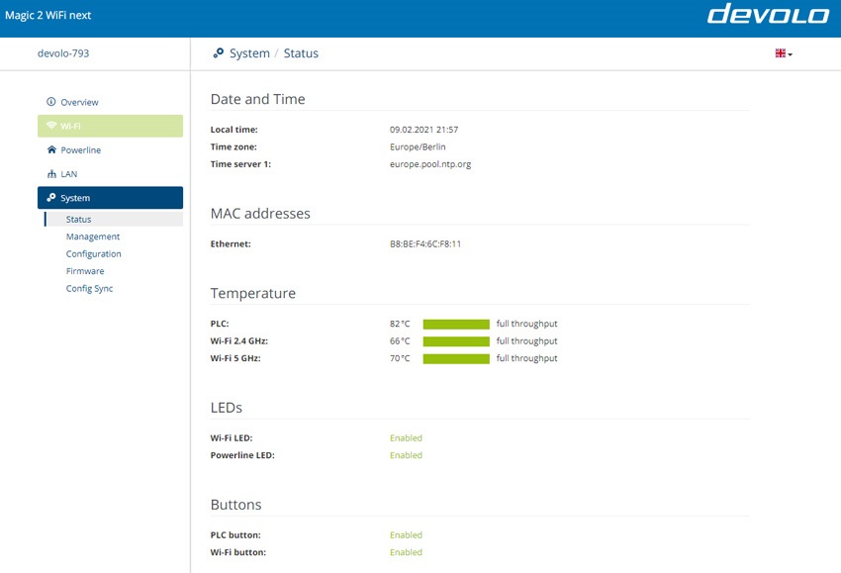The image size is (841, 573).
Task: Click the PLC temperature value 82 °C
Action: click(400, 324)
